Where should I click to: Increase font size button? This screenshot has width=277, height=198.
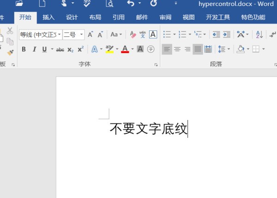coord(90,35)
